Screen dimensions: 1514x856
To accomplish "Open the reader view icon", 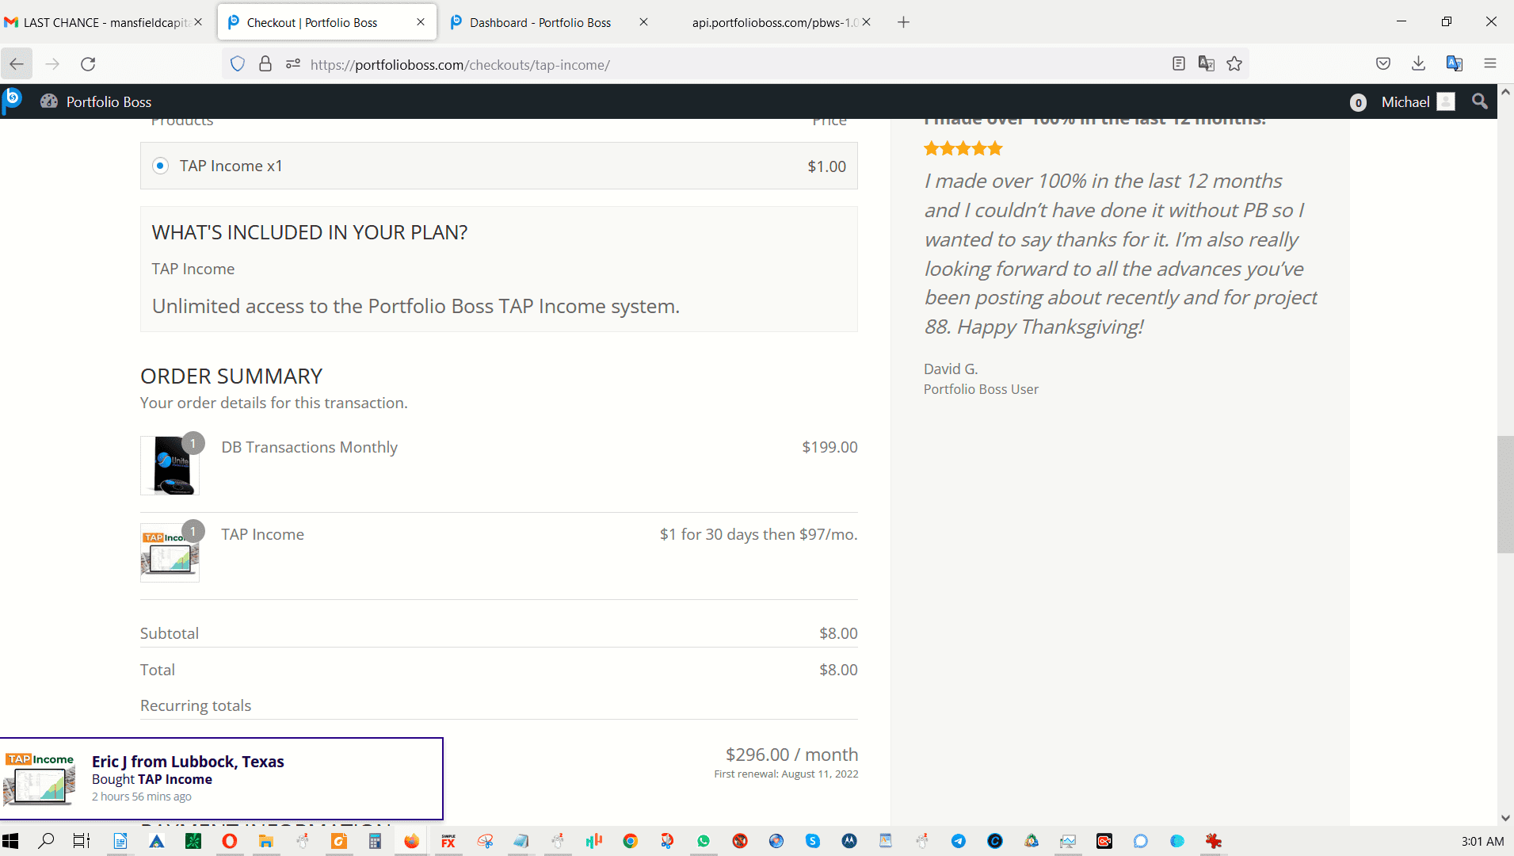I will coord(1178,64).
